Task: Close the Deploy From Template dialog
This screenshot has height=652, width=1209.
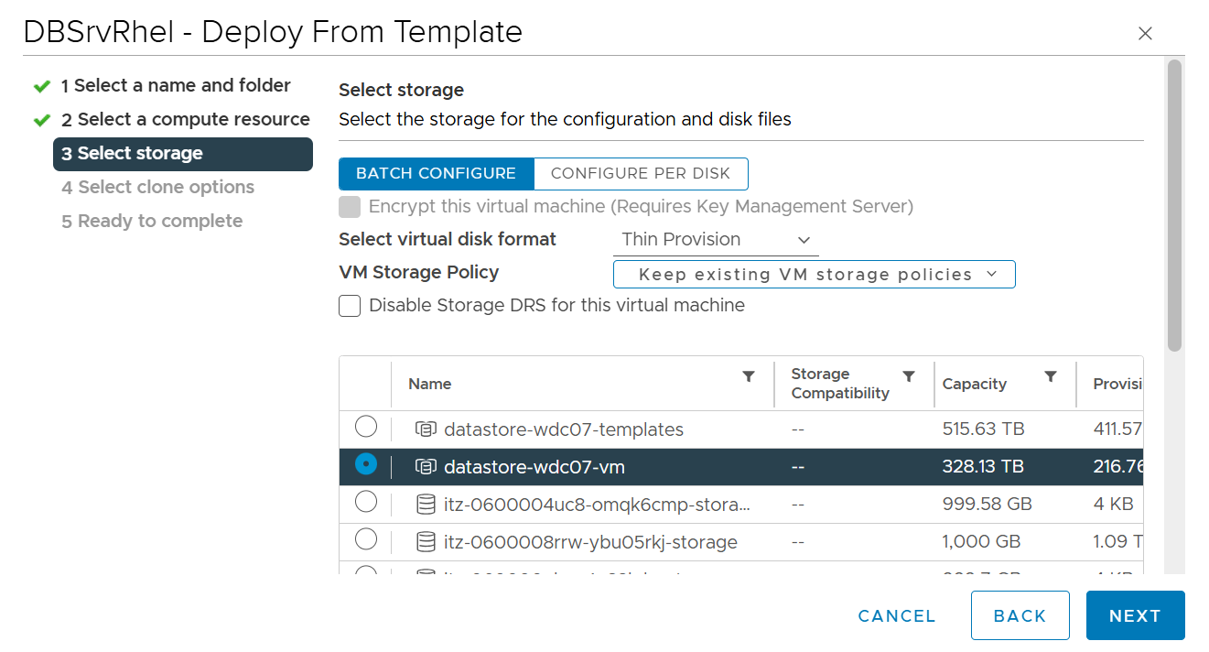Action: (x=1144, y=34)
